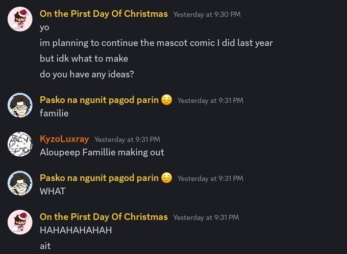The image size is (347, 254).
Task: Open the KyzoLuxray username profile
Action: 64,139
